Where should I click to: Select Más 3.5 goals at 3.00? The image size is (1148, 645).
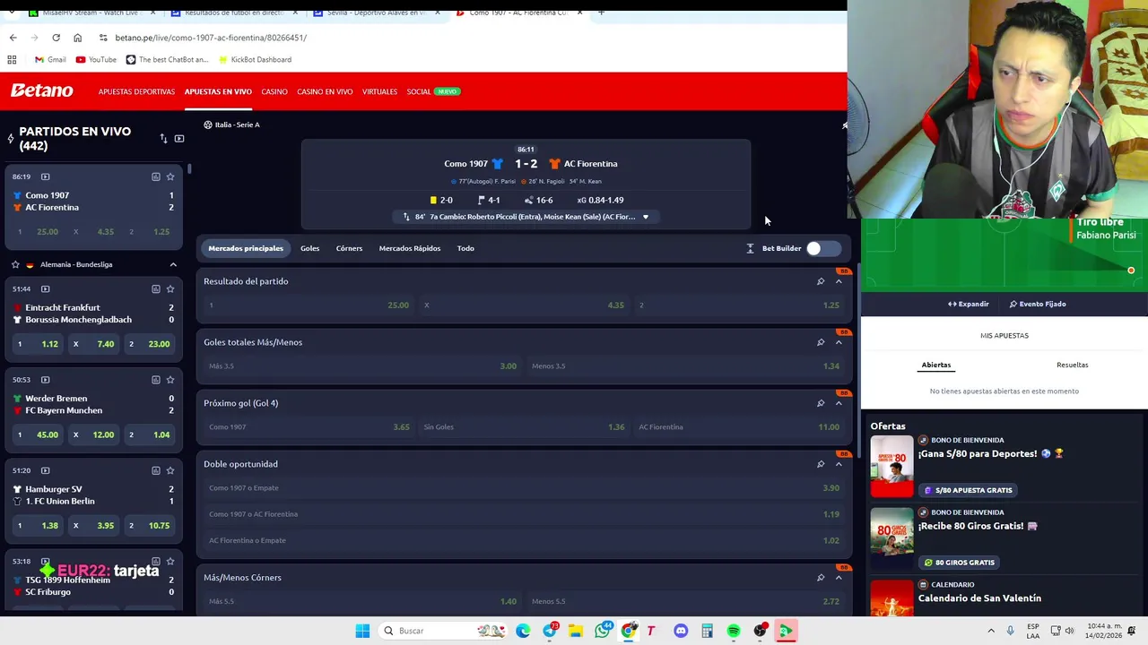pyautogui.click(x=361, y=365)
